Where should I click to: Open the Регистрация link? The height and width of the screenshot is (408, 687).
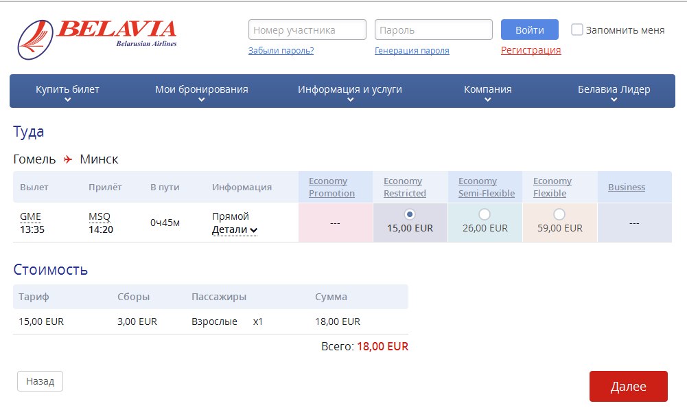click(x=531, y=50)
